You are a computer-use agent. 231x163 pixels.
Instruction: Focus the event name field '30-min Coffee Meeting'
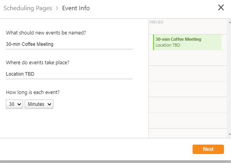coord(69,44)
